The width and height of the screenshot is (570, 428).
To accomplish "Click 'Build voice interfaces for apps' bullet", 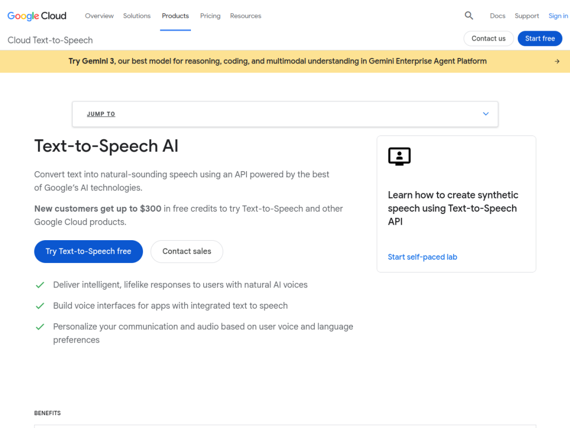I will pos(170,306).
